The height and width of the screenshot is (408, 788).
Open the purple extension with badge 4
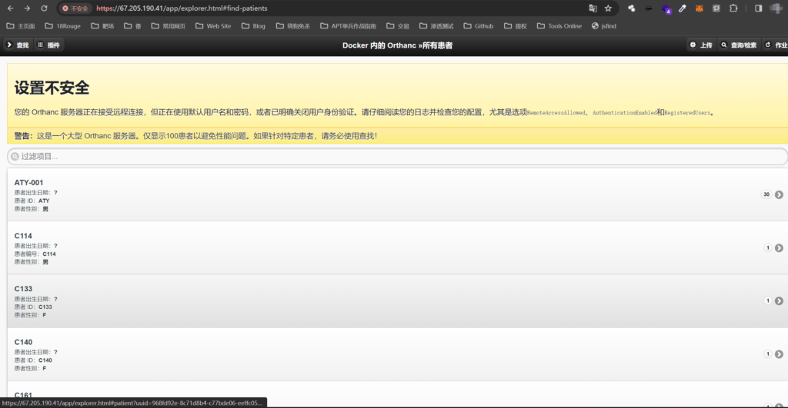[666, 9]
